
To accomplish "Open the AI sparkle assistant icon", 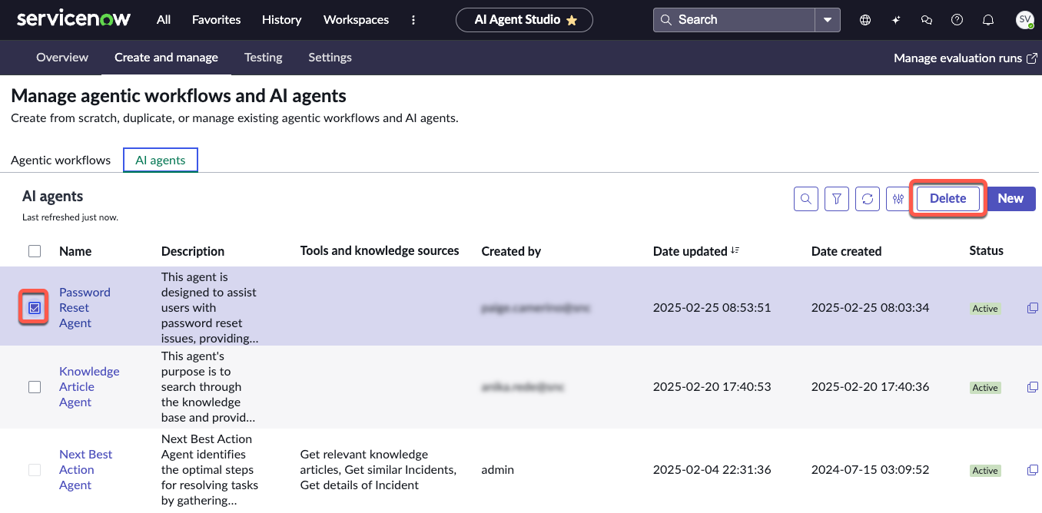I will coord(896,20).
